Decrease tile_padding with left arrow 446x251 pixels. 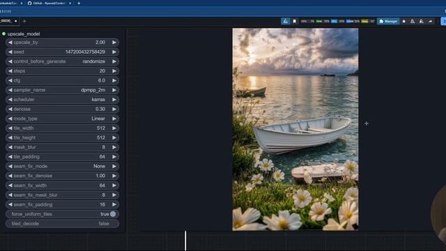pyautogui.click(x=10, y=157)
